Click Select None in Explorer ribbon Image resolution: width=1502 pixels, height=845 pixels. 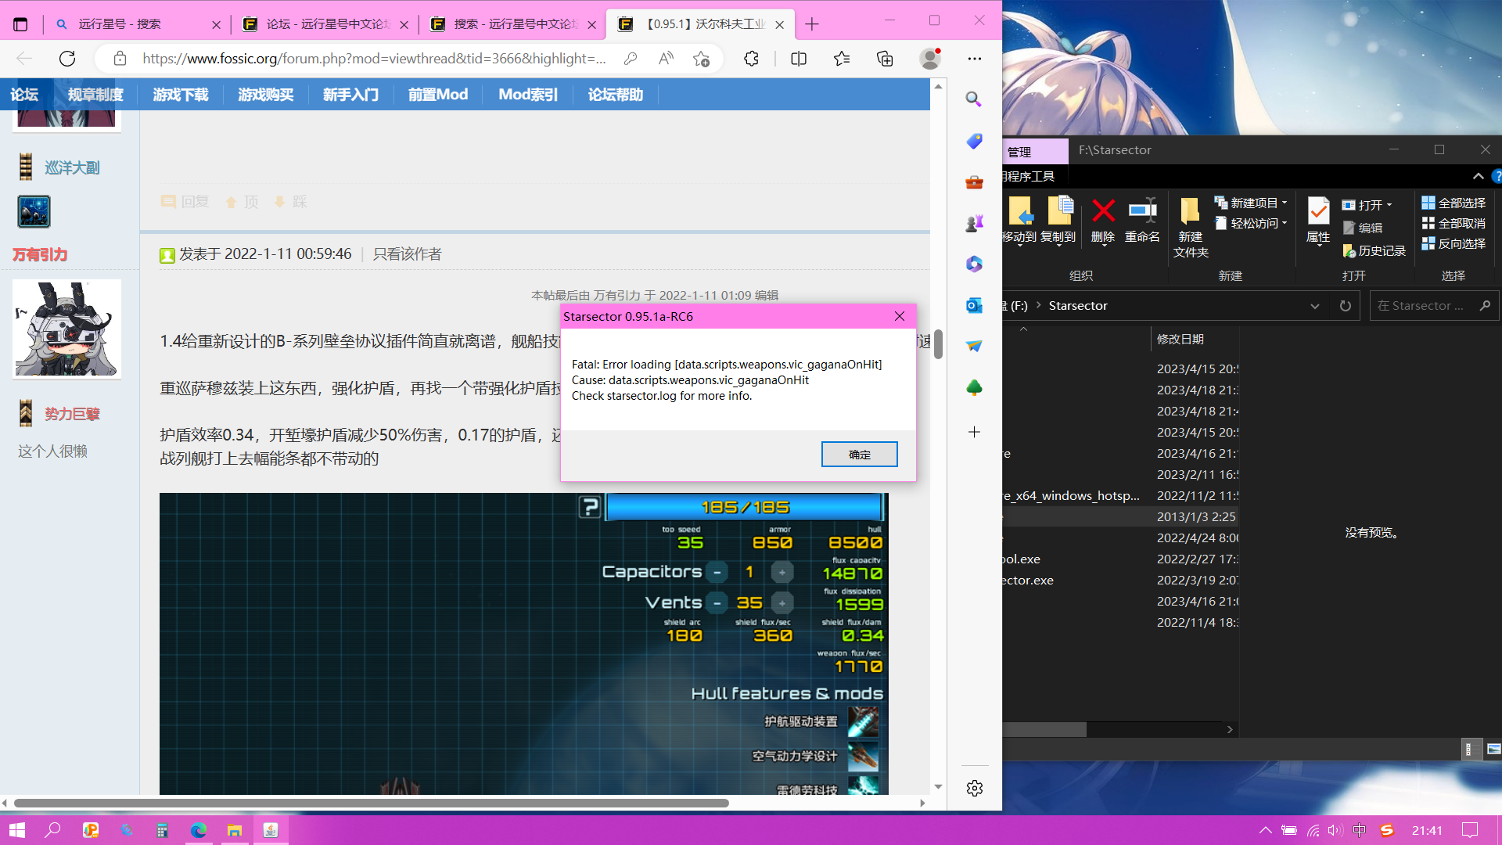click(1453, 223)
